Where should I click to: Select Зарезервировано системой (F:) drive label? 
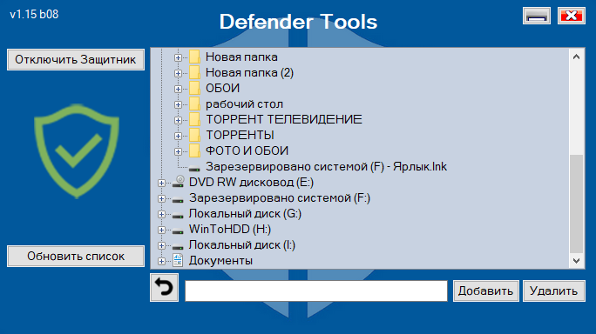coord(280,198)
